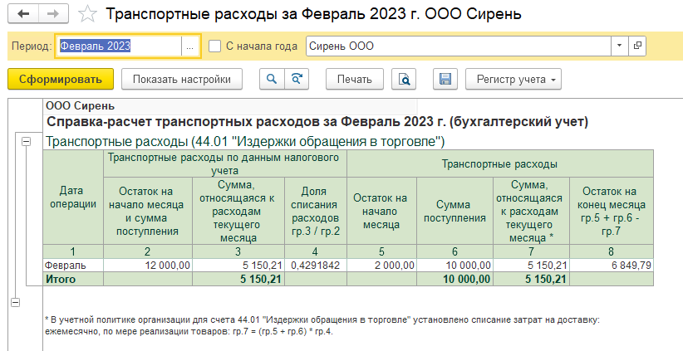The image size is (683, 351).
Task: Click the Печать button
Action: coord(355,79)
